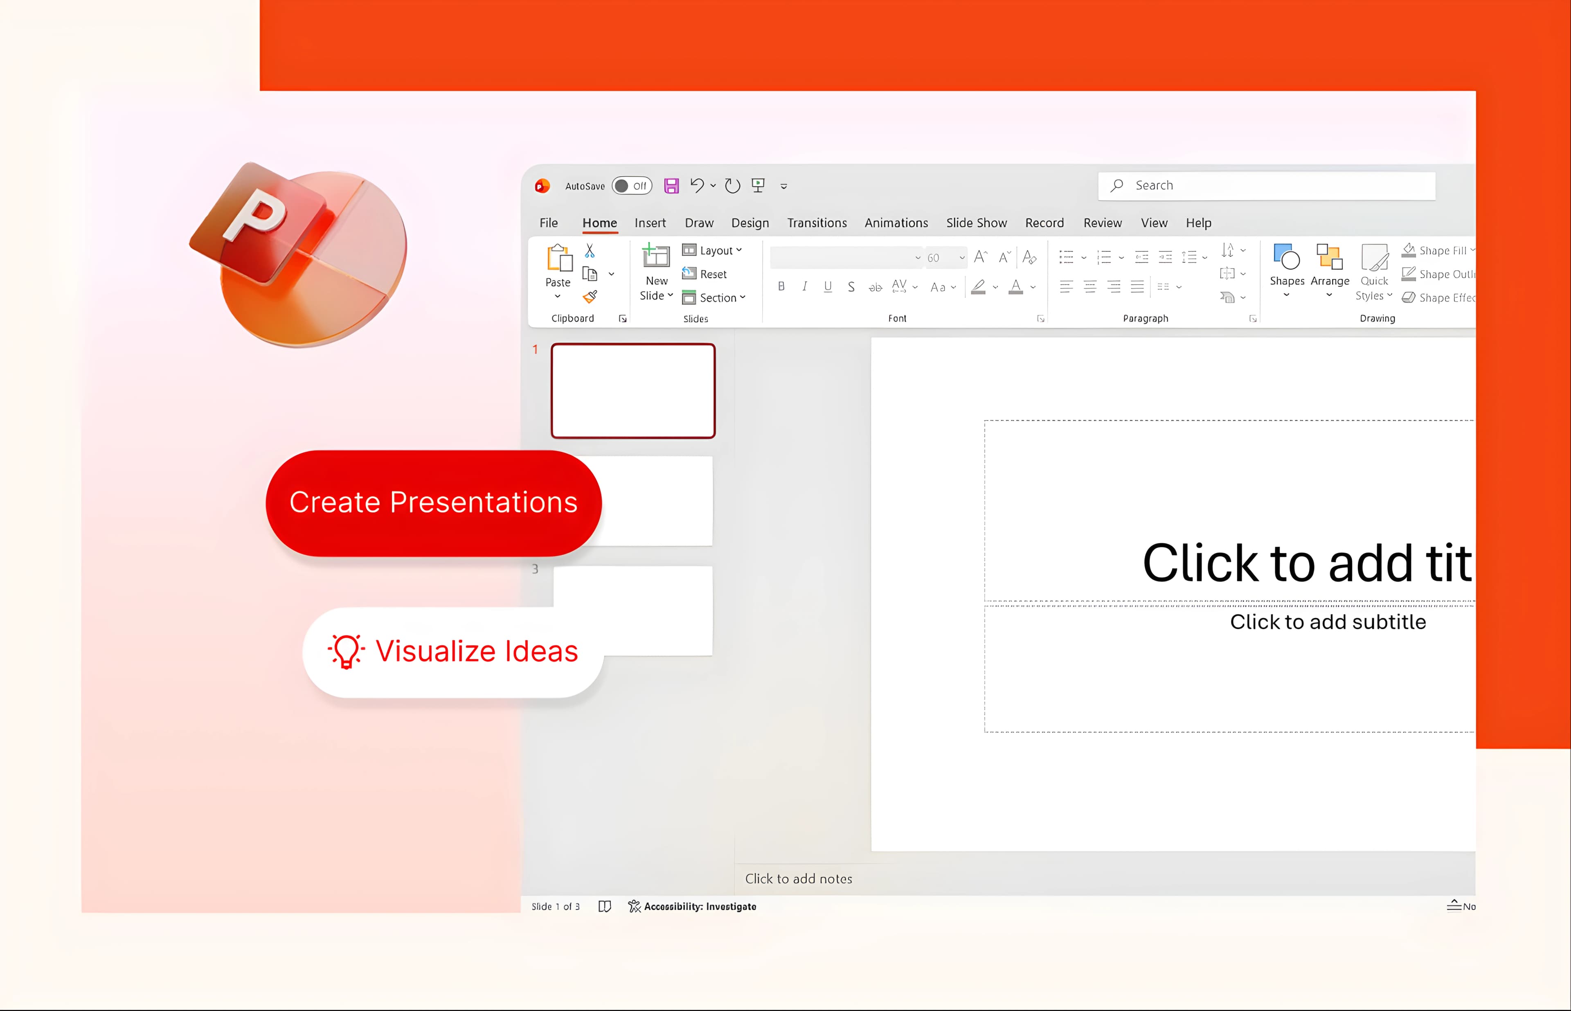1571x1011 pixels.
Task: Switch to the Design tab
Action: point(750,223)
